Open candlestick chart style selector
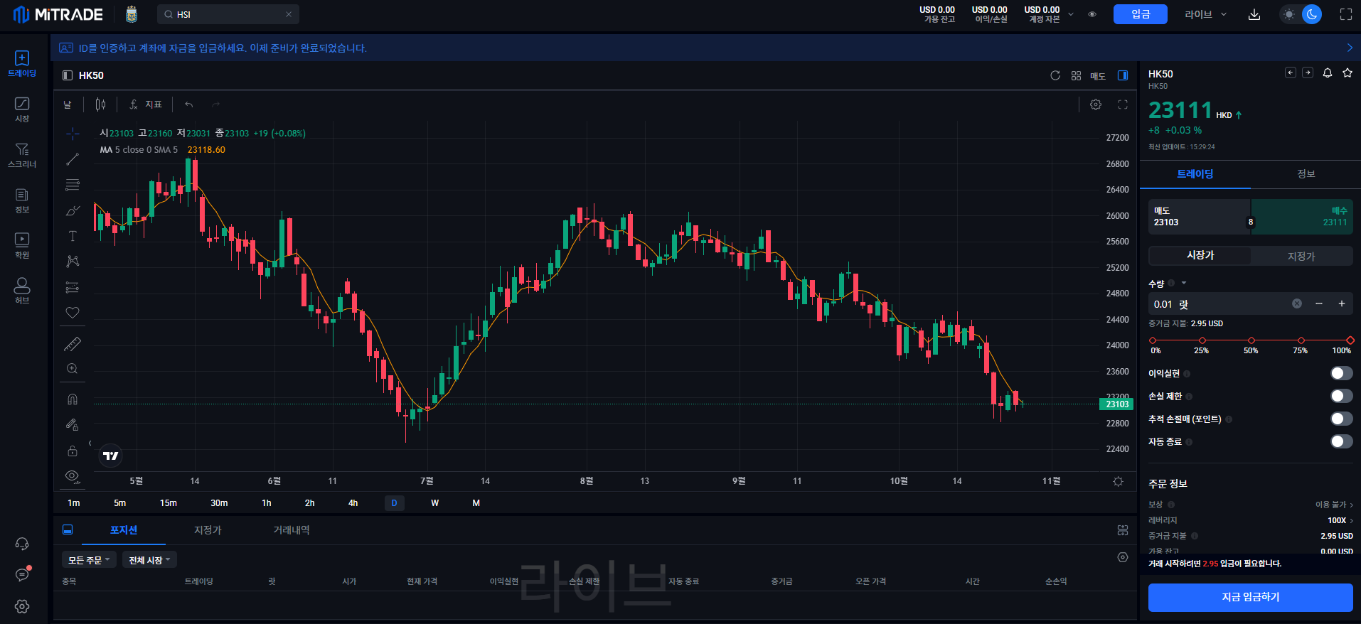Viewport: 1361px width, 624px height. [100, 104]
